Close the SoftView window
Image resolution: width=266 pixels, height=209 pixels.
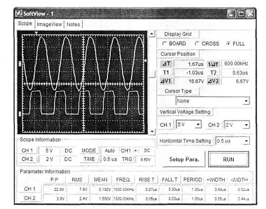pyautogui.click(x=250, y=14)
